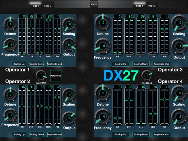Click Operator 4 D1L slider handle
Screen dimensions: 188x141
[141, 123]
